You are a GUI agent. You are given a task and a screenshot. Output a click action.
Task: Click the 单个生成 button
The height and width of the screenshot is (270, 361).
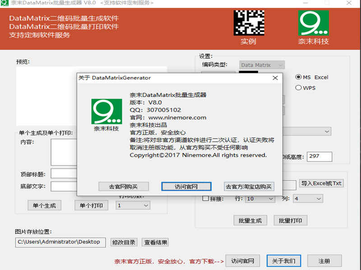[x=44, y=205]
